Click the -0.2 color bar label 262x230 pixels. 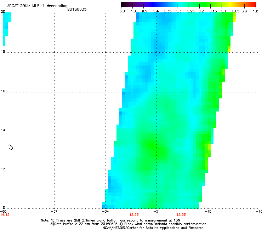(x=200, y=11)
